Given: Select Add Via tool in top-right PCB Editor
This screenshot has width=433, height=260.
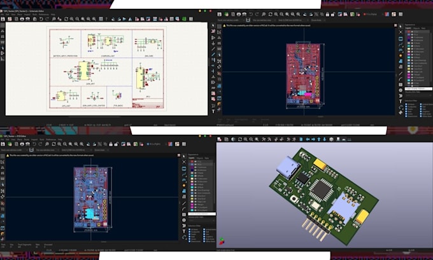Looking at the screenshot, I should click(401, 55).
